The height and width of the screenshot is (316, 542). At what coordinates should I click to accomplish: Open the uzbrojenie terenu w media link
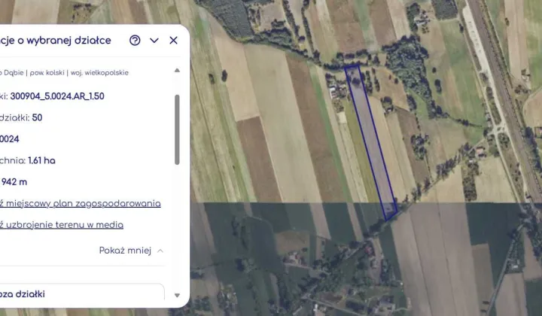pos(62,225)
